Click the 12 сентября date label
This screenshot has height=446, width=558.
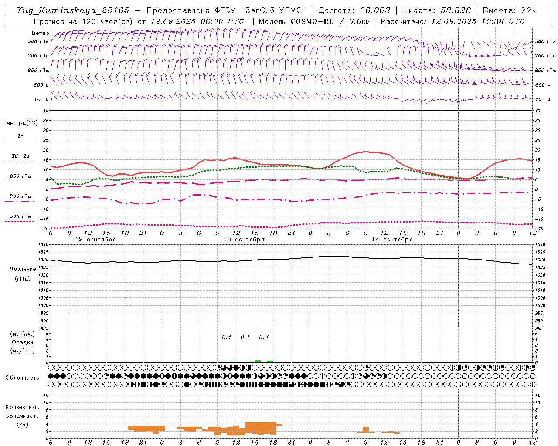coord(95,240)
